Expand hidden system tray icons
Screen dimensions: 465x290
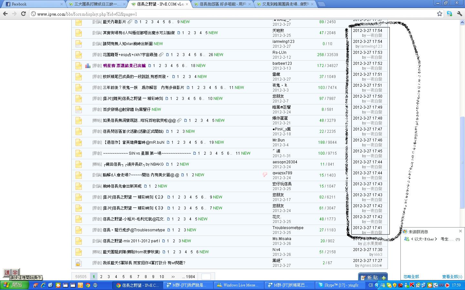[377, 285]
